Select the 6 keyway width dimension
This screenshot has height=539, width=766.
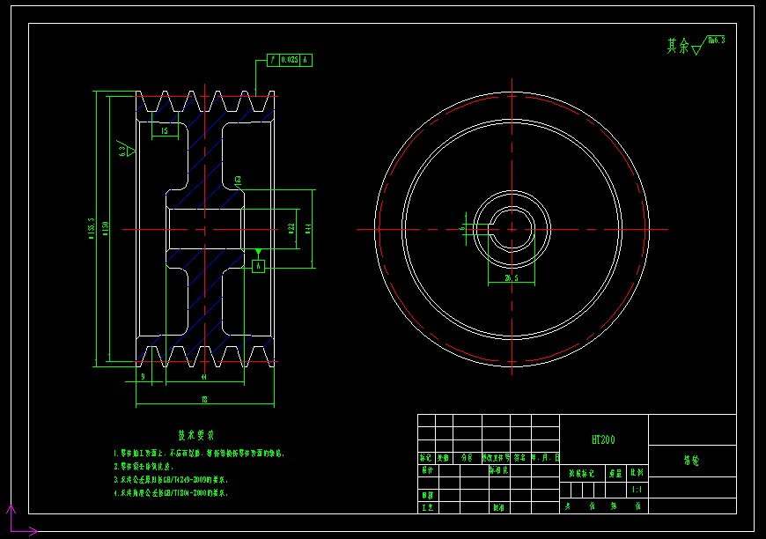tap(462, 228)
